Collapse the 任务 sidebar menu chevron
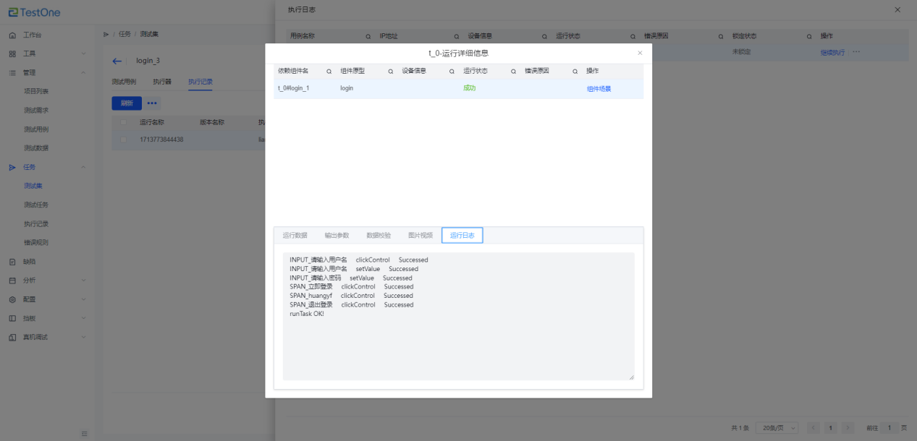 [x=84, y=167]
